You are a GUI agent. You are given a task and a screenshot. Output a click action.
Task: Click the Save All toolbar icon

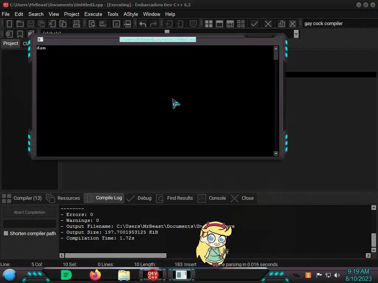coord(41,24)
